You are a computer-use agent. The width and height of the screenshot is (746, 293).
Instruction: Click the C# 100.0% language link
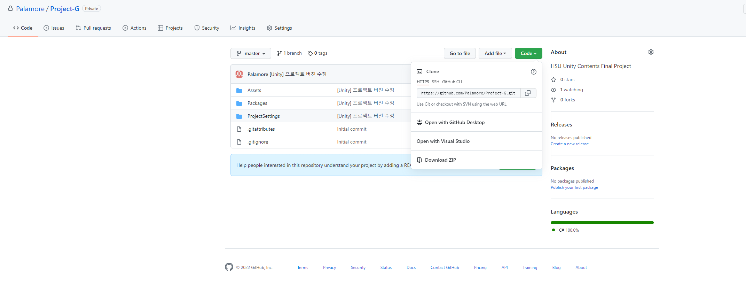565,230
